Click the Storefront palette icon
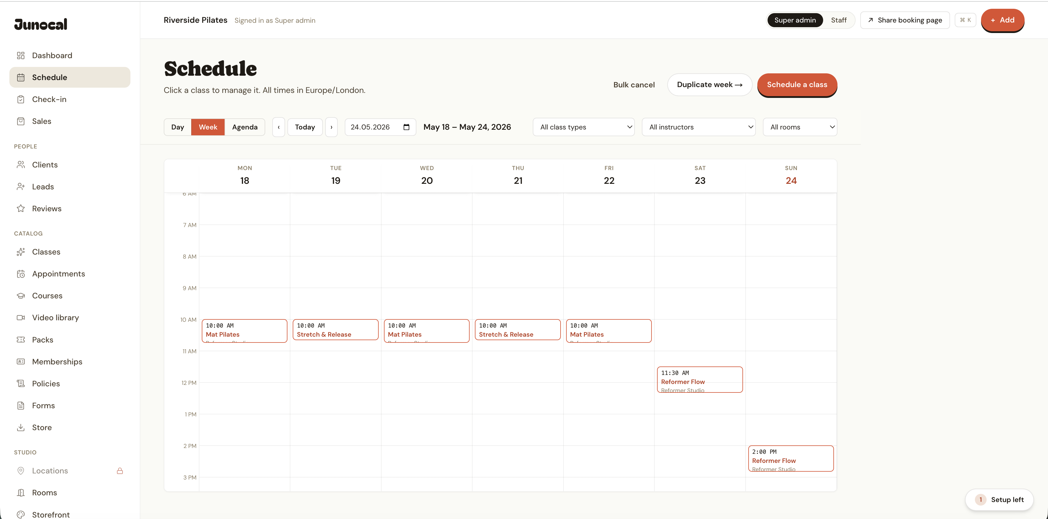Screen dimensions: 1048x519 (21, 515)
